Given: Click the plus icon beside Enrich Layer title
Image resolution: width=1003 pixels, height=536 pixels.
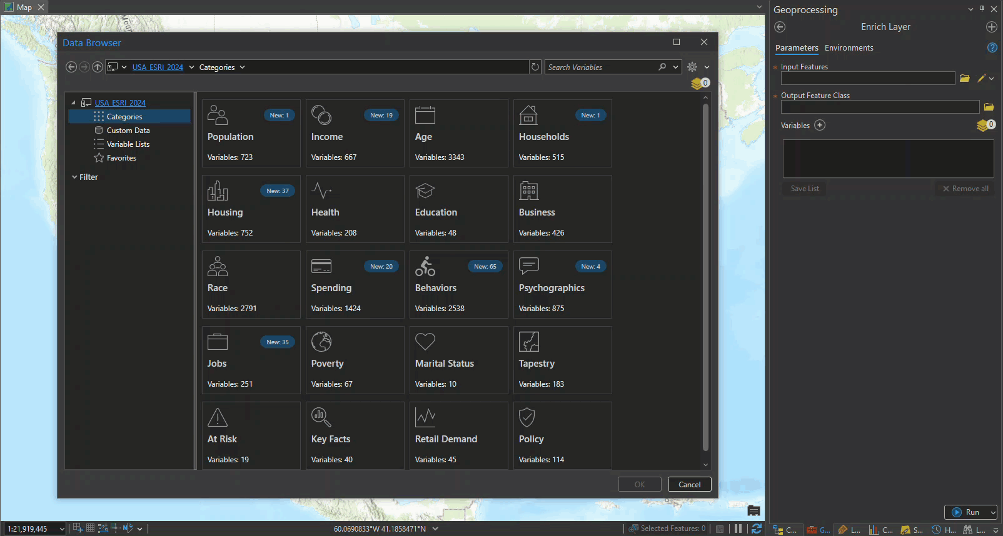Looking at the screenshot, I should pos(991,27).
